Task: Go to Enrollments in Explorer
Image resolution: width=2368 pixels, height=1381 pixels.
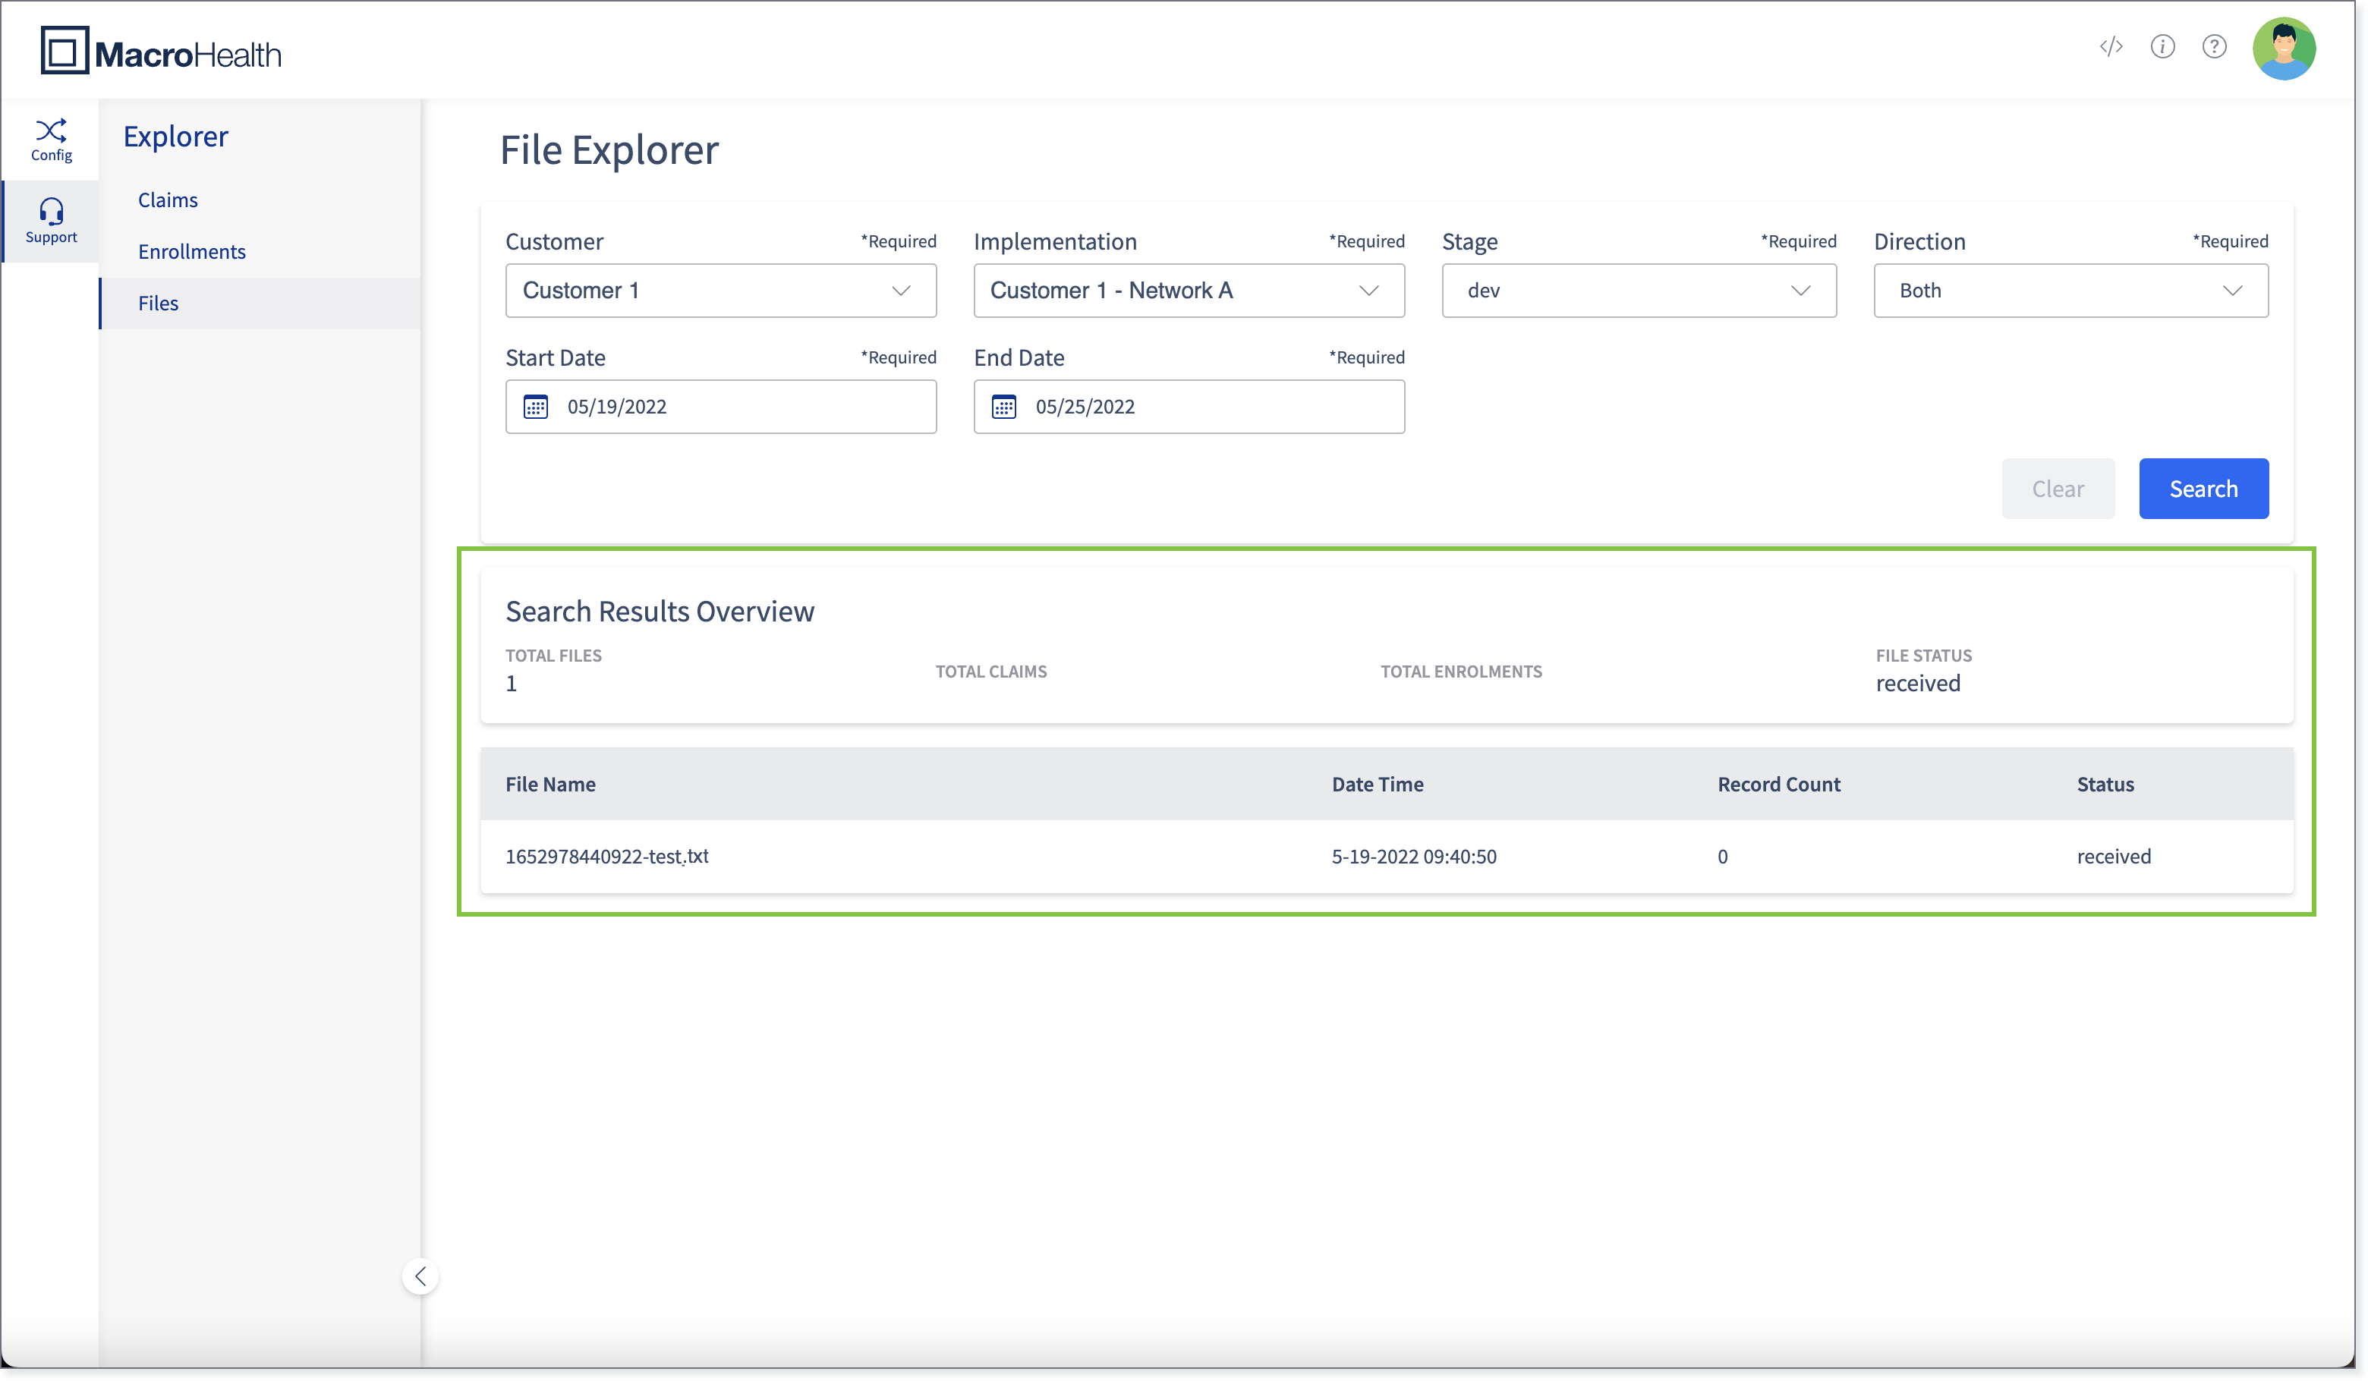Action: click(x=192, y=252)
